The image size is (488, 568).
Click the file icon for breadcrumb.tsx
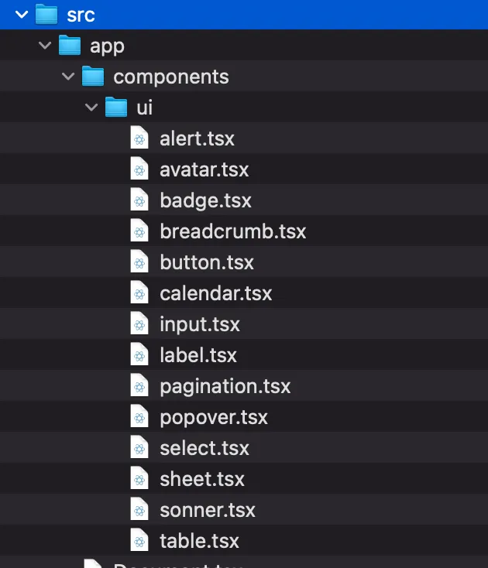pos(139,232)
